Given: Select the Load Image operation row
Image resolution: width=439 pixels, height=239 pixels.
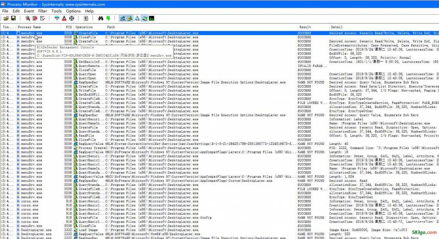Looking at the screenshot, I should 220,230.
